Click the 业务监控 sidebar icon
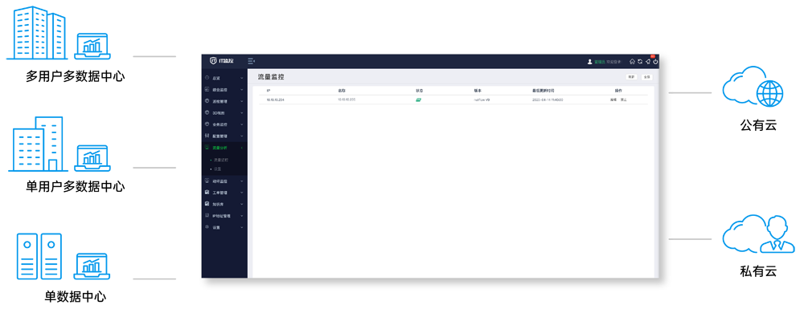The image size is (804, 309). pyautogui.click(x=207, y=124)
